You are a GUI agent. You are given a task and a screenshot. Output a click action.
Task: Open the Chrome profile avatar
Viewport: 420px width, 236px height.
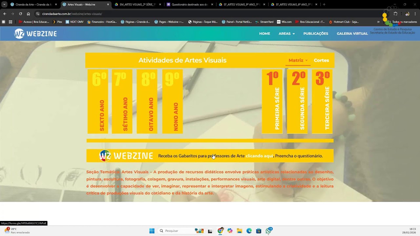click(x=407, y=14)
